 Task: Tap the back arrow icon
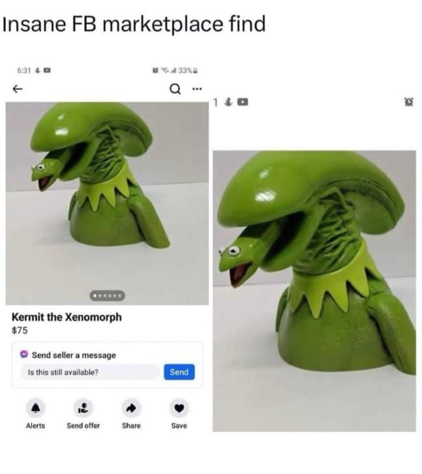point(18,89)
